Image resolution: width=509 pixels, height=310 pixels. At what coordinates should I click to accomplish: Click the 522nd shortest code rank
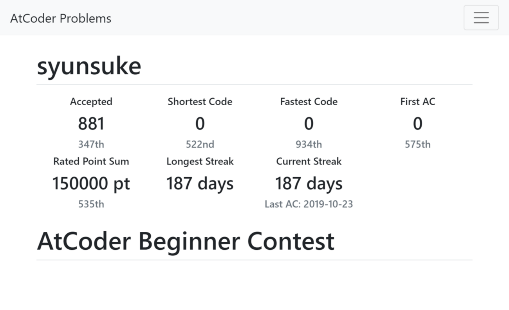tap(200, 144)
